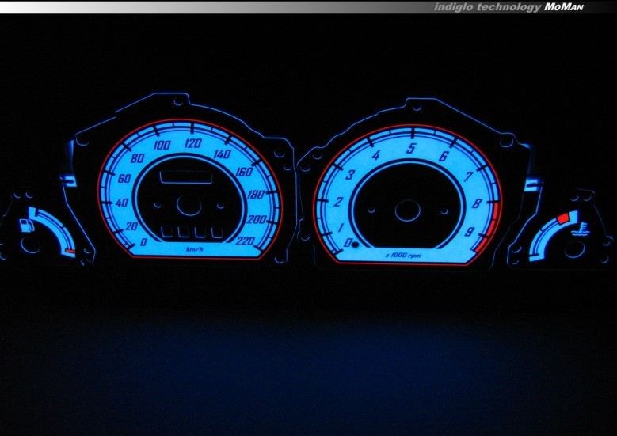Click the indiglo technology header text
617x436 pixels.
[487, 6]
